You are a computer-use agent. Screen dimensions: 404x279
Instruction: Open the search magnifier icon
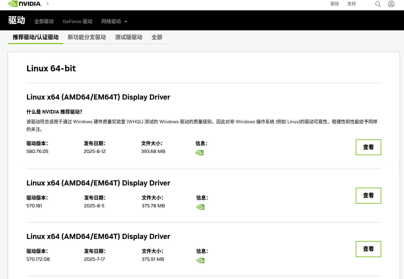(x=378, y=4)
